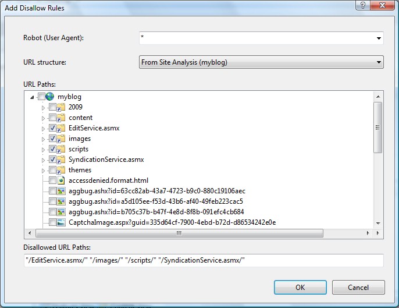The width and height of the screenshot is (399, 308).
Task: Click the page icon for accessdenied.format.html
Action: point(61,180)
